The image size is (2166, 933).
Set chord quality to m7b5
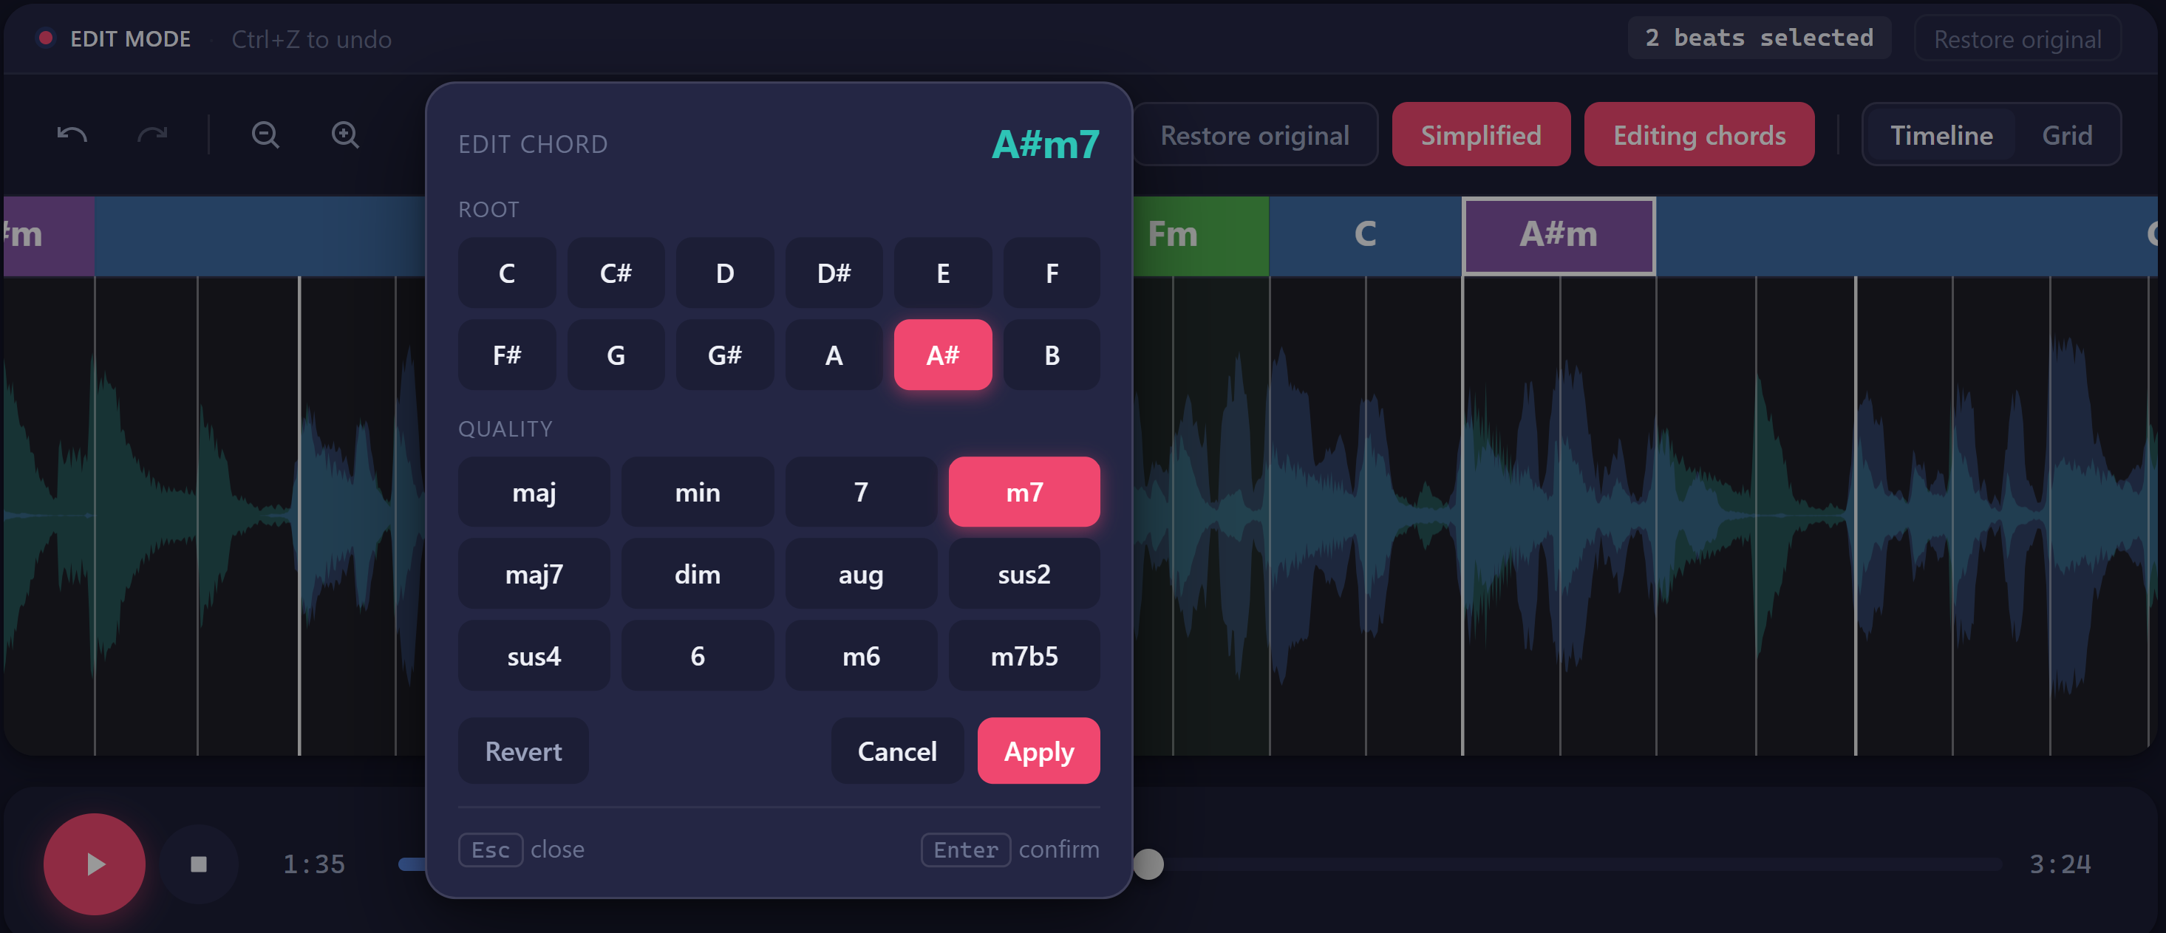pyautogui.click(x=1024, y=656)
